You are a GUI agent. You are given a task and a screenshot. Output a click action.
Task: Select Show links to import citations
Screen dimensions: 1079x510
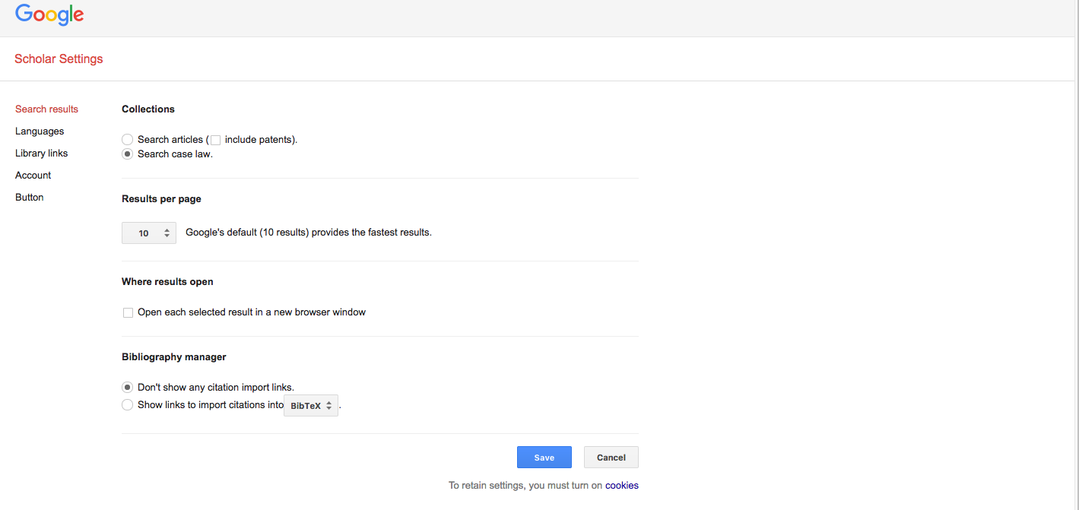click(127, 404)
